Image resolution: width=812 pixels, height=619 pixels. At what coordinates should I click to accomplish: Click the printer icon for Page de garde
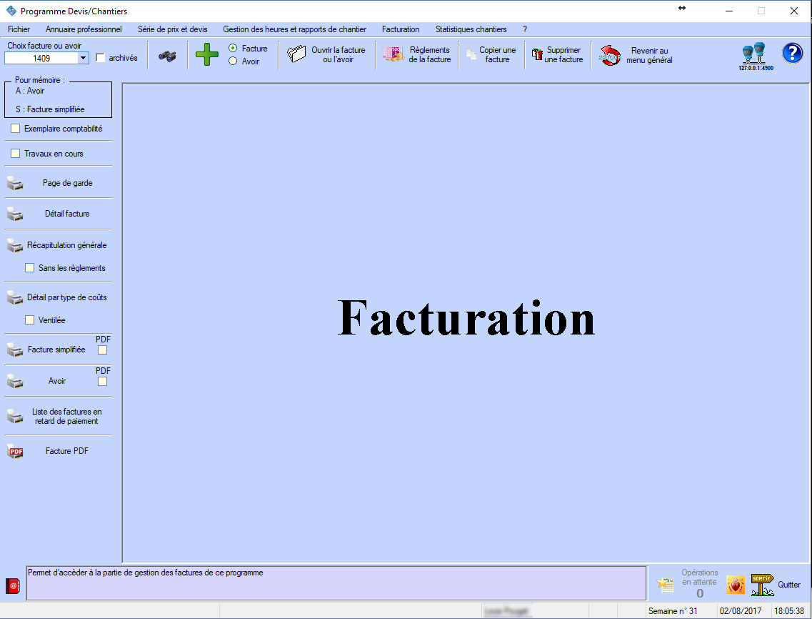point(15,184)
